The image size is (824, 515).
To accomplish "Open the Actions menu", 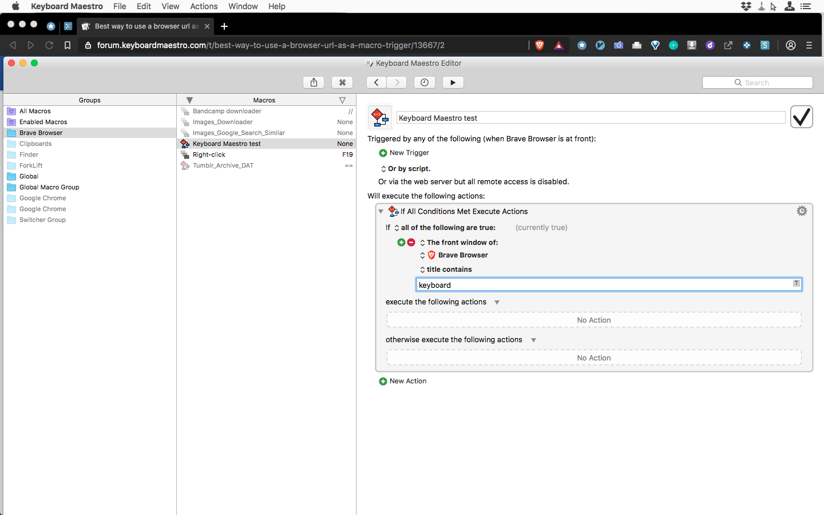I will click(204, 6).
